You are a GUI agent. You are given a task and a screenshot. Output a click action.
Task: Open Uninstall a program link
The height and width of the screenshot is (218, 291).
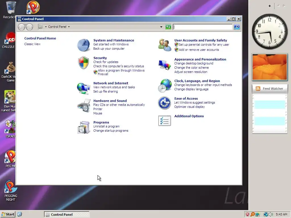(106, 126)
